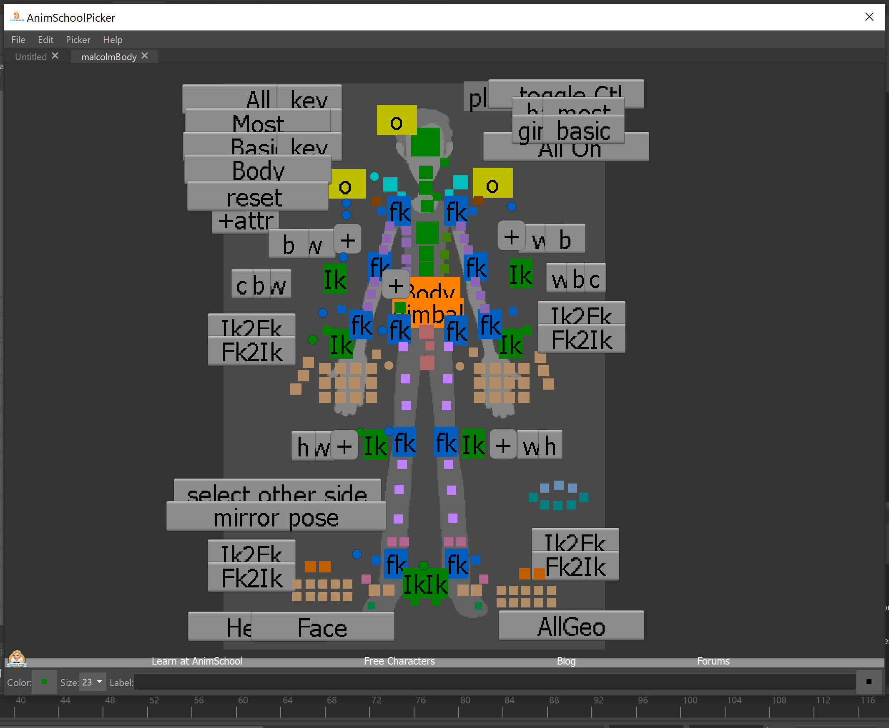Open the Blog link

tap(566, 661)
